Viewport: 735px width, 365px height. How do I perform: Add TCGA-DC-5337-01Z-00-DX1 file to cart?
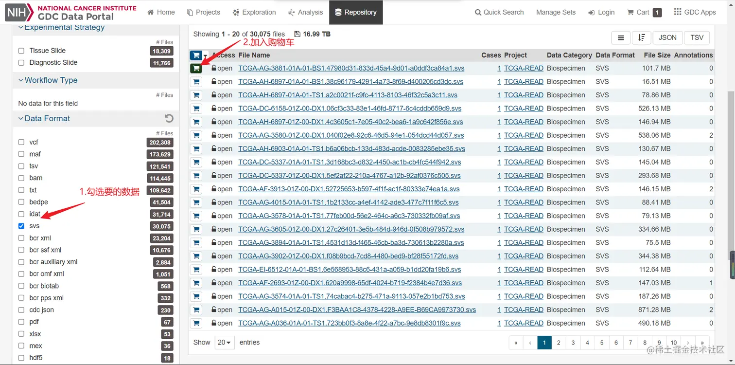pos(196,176)
